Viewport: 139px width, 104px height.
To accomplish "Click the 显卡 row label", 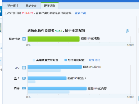I will pos(17,79).
